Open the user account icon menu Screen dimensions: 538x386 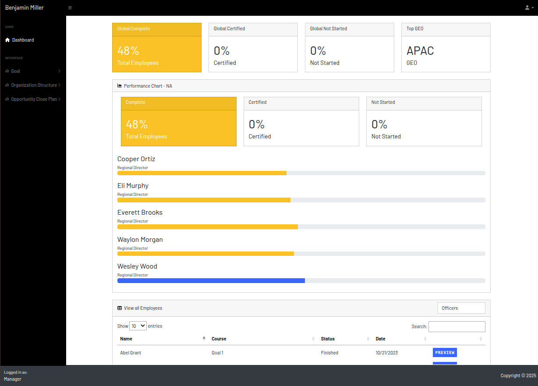click(x=529, y=8)
